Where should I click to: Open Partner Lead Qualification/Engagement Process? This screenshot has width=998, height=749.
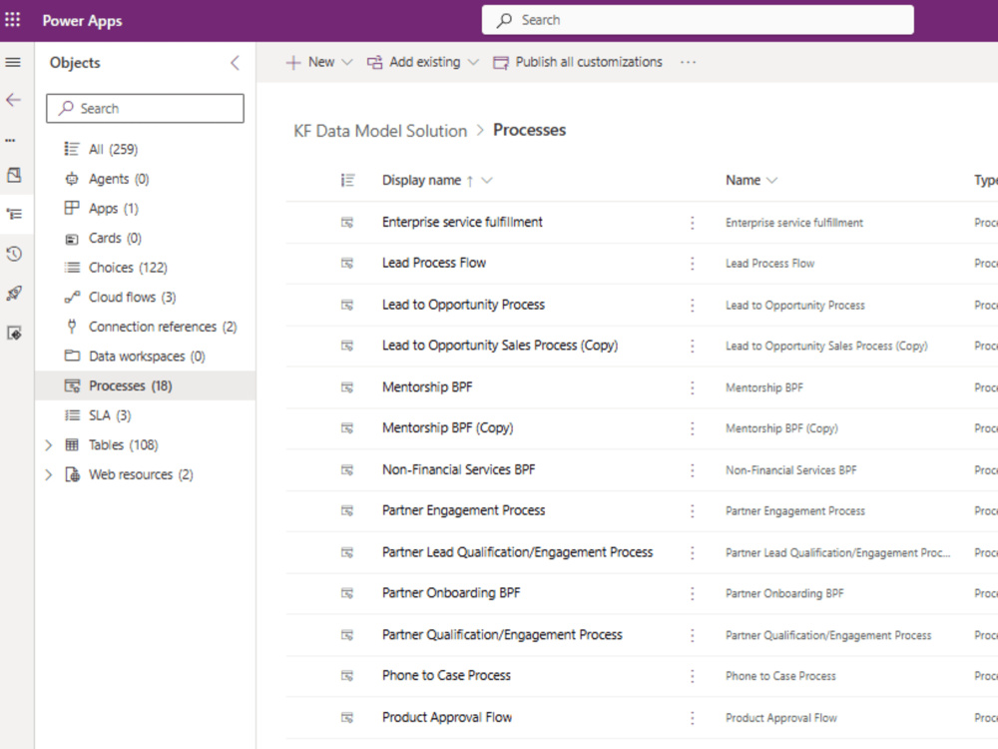517,552
